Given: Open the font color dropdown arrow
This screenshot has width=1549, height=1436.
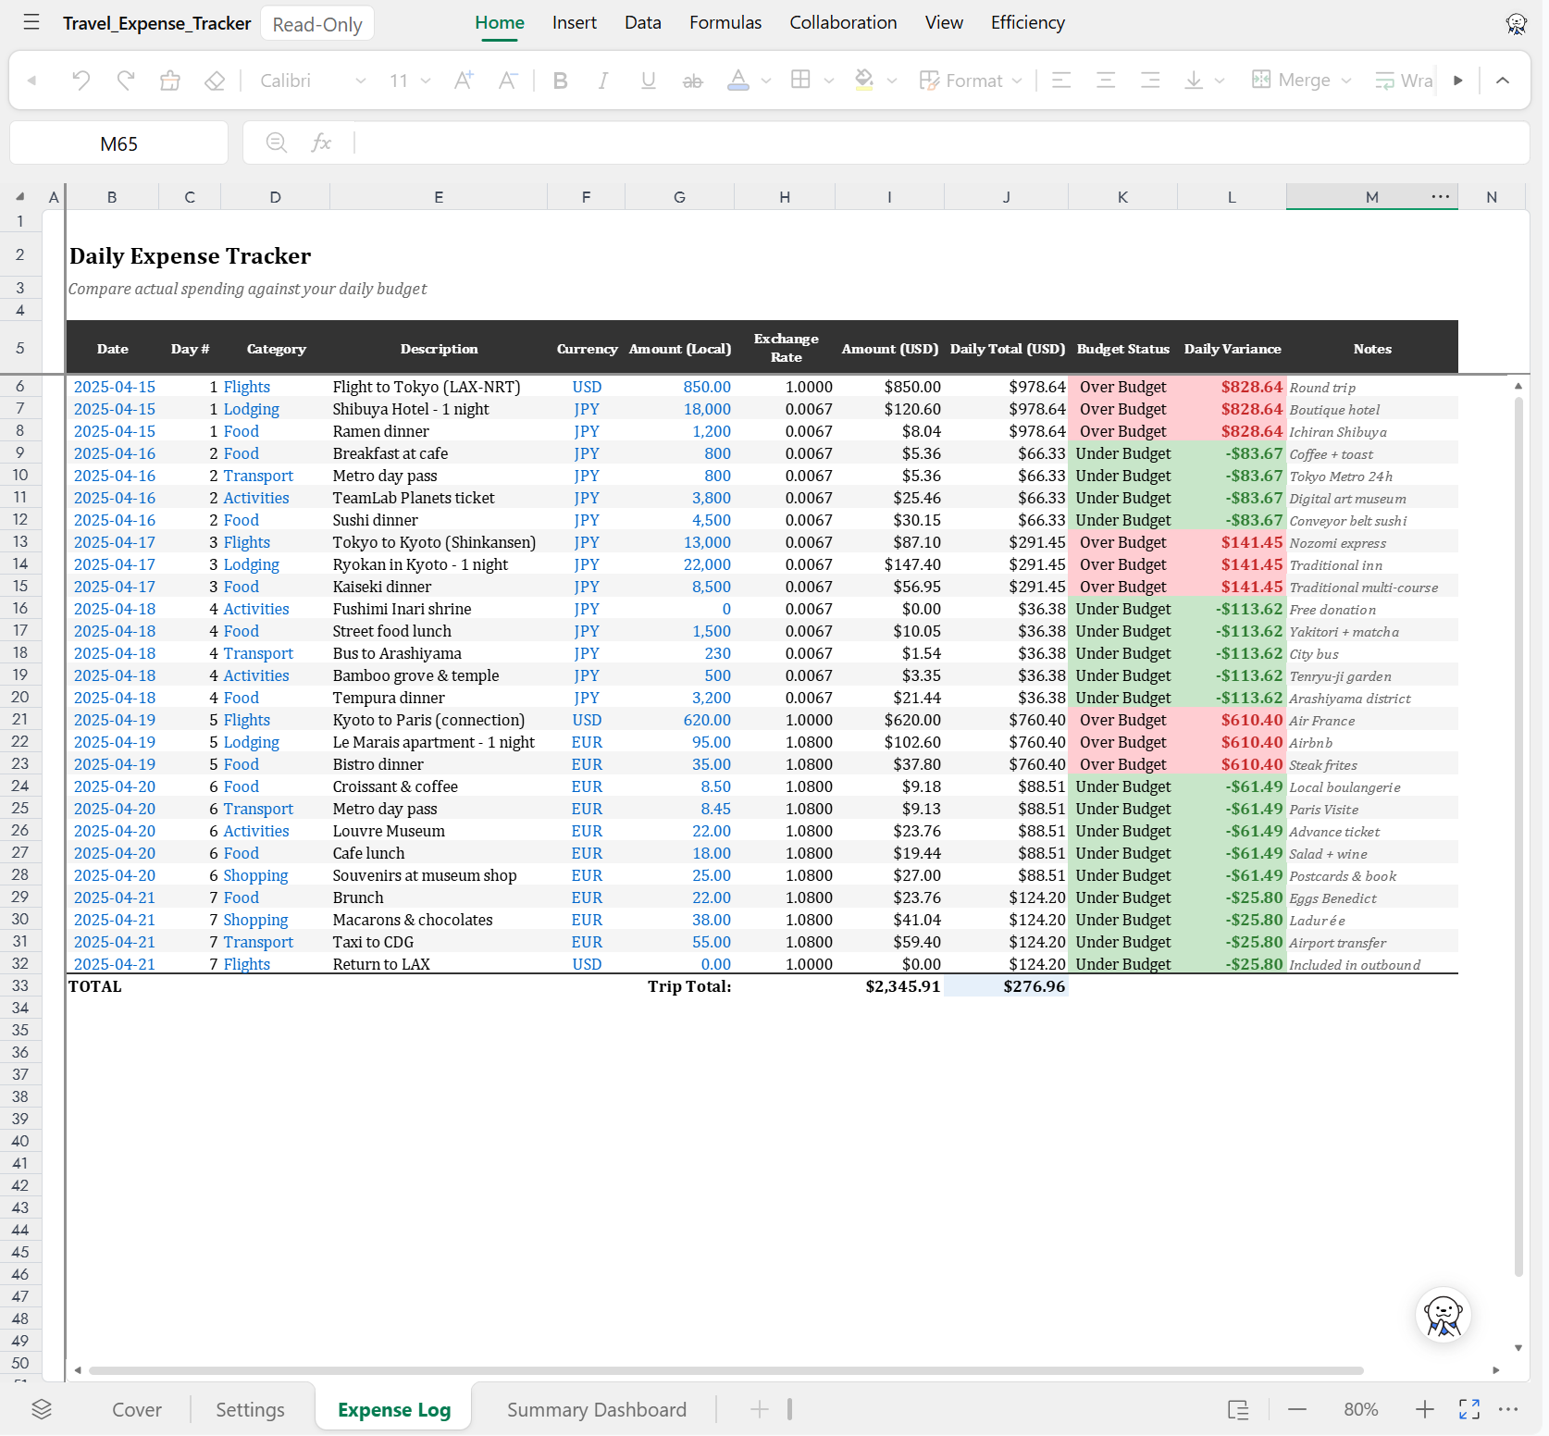Looking at the screenshot, I should 766,81.
